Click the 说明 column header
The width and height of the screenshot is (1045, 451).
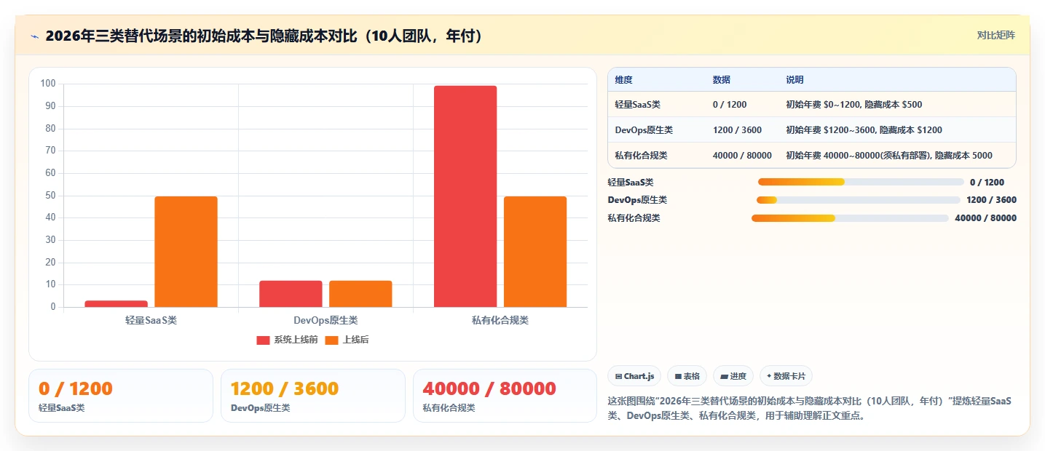click(794, 80)
